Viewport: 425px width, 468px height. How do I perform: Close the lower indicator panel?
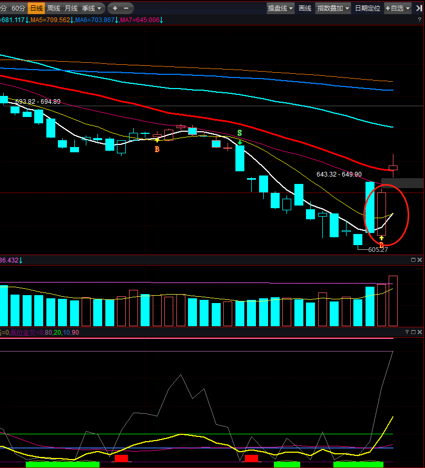(420, 332)
